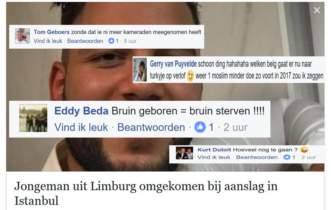Open Gerry van Puyvelde profile picture
This screenshot has width=331, height=210.
pyautogui.click(x=140, y=70)
